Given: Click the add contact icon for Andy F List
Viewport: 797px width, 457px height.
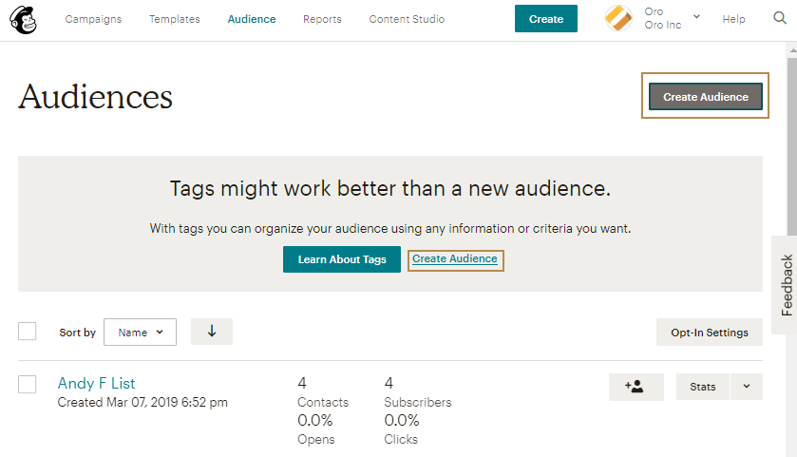Looking at the screenshot, I should pyautogui.click(x=636, y=387).
